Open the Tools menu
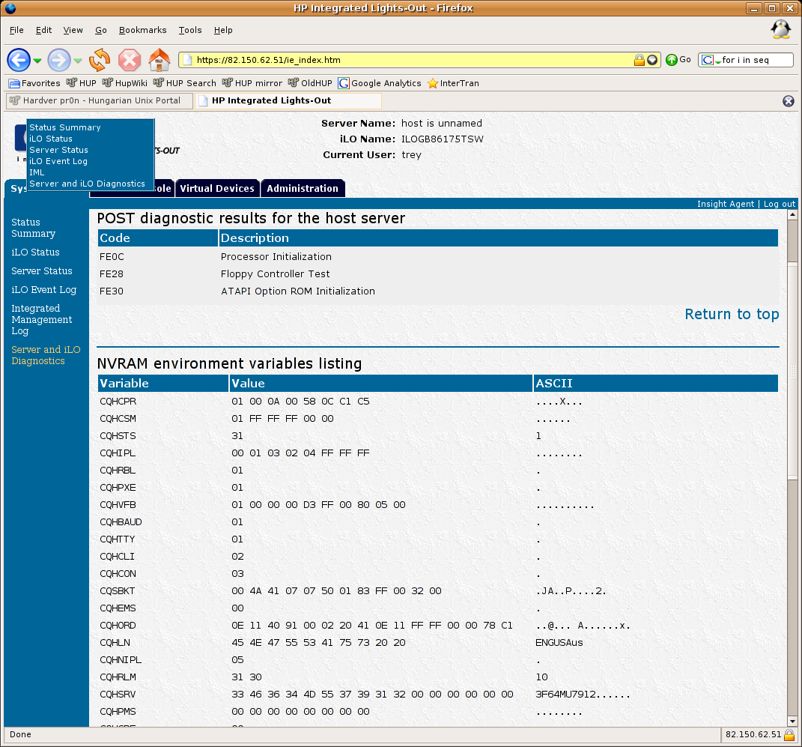The width and height of the screenshot is (802, 747). [x=189, y=30]
